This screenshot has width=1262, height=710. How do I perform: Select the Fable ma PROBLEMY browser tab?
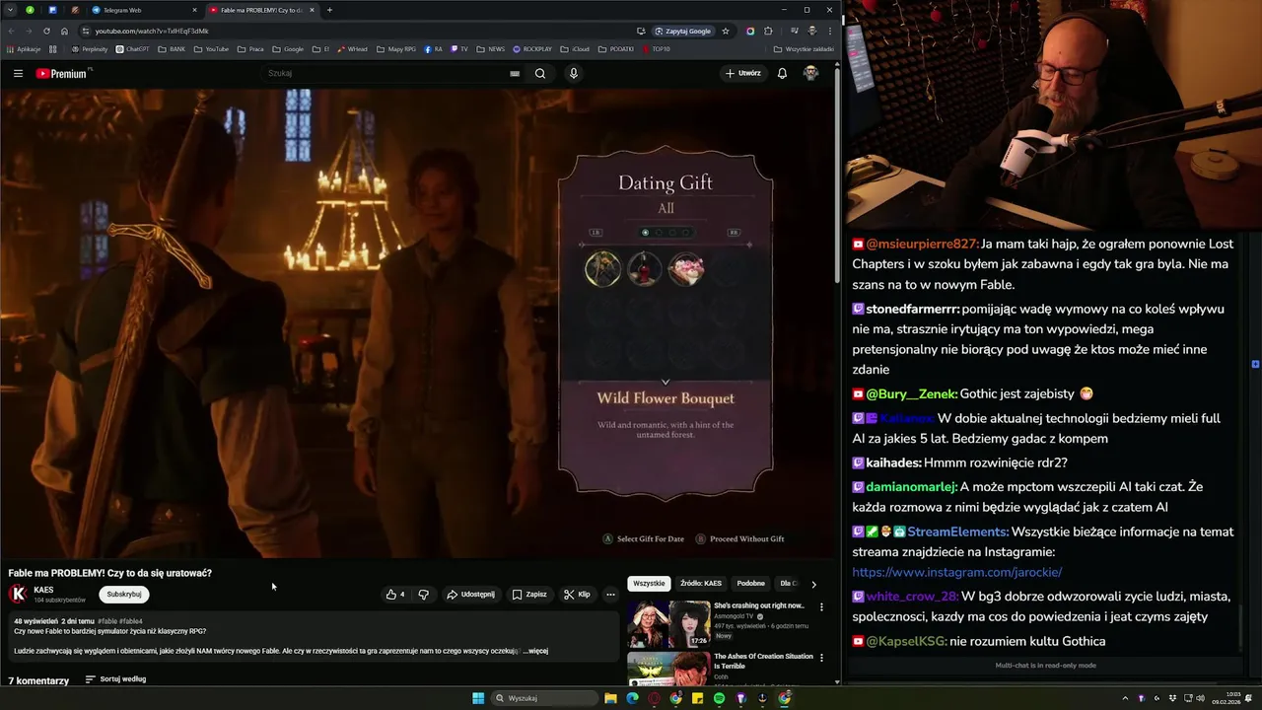pos(262,10)
